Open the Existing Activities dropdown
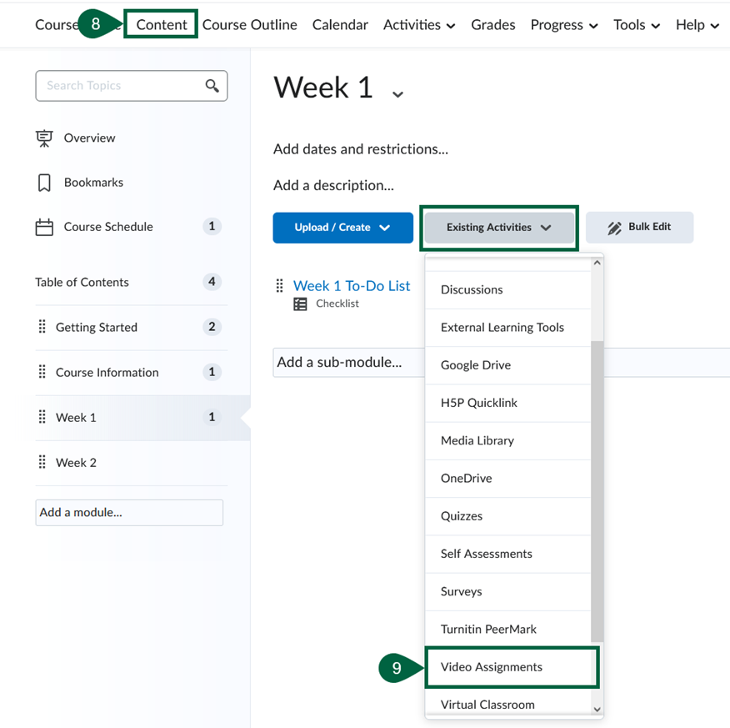Viewport: 730px width, 728px height. point(498,228)
